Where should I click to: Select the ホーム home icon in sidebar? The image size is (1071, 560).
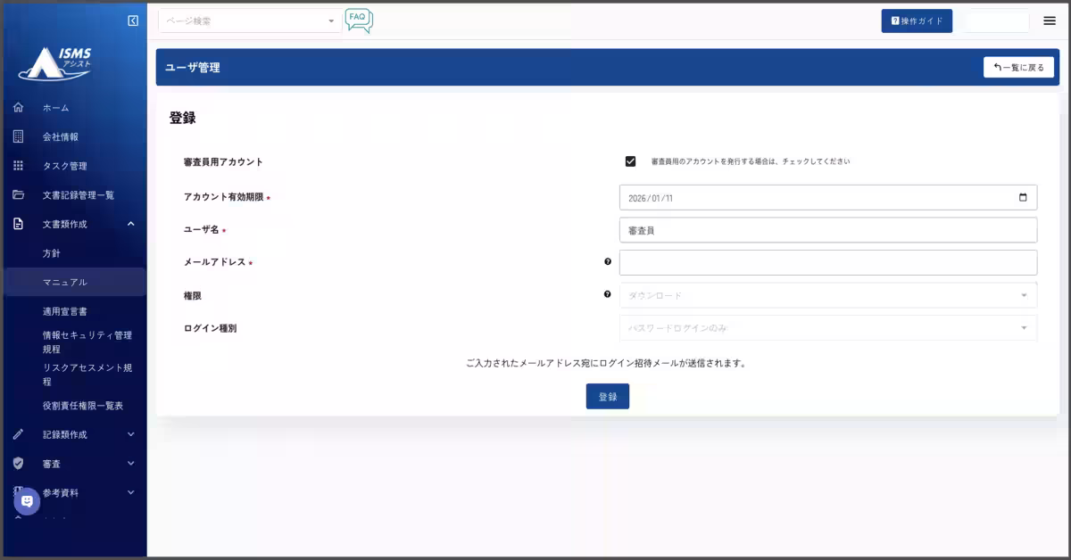18,107
